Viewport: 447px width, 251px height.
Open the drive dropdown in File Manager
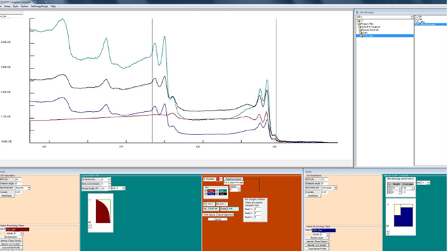[411, 17]
